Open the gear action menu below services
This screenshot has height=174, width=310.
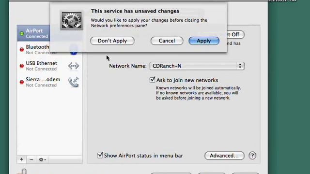pyautogui.click(x=42, y=159)
